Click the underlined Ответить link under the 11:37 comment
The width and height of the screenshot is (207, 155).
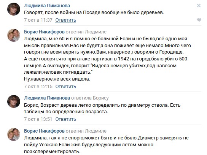click(65, 20)
